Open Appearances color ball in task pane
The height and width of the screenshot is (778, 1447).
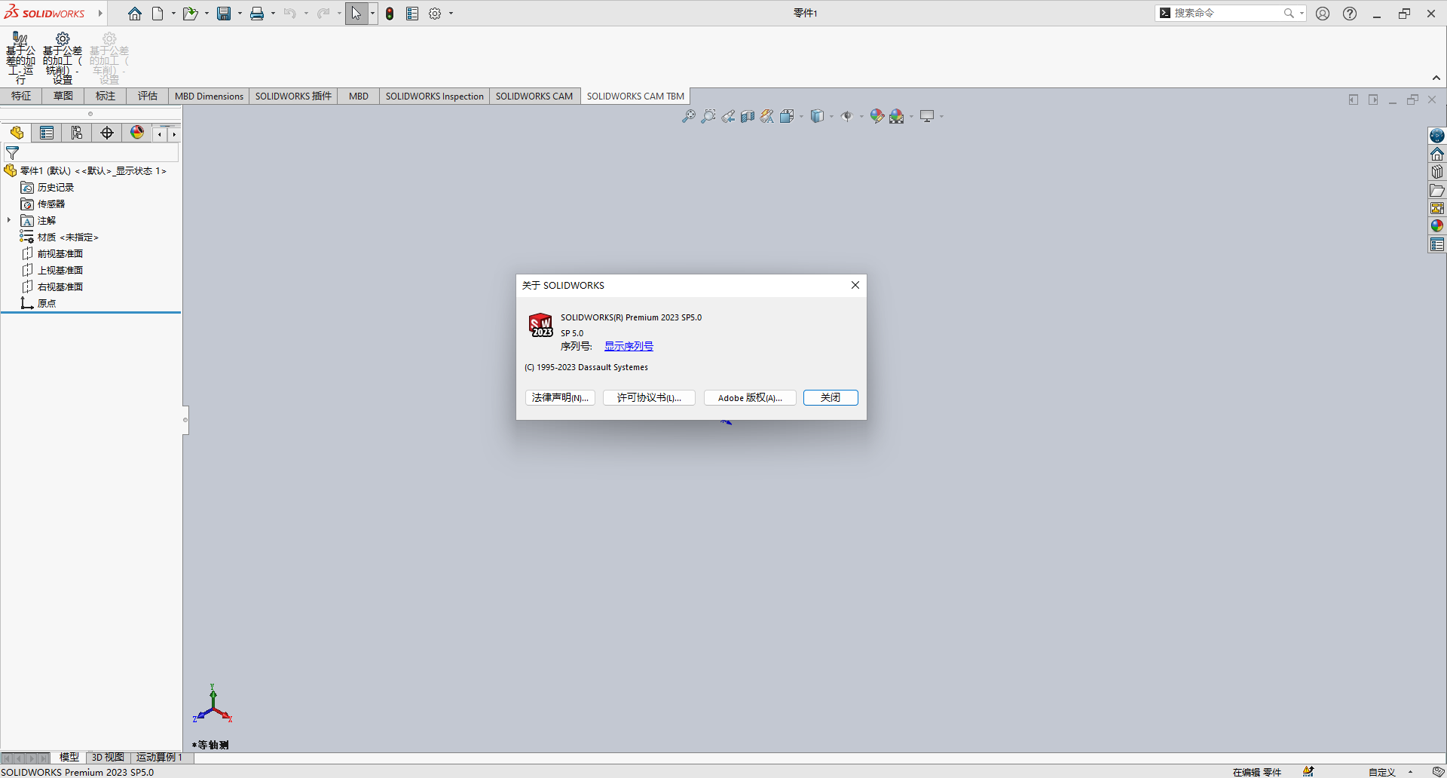tap(1437, 226)
